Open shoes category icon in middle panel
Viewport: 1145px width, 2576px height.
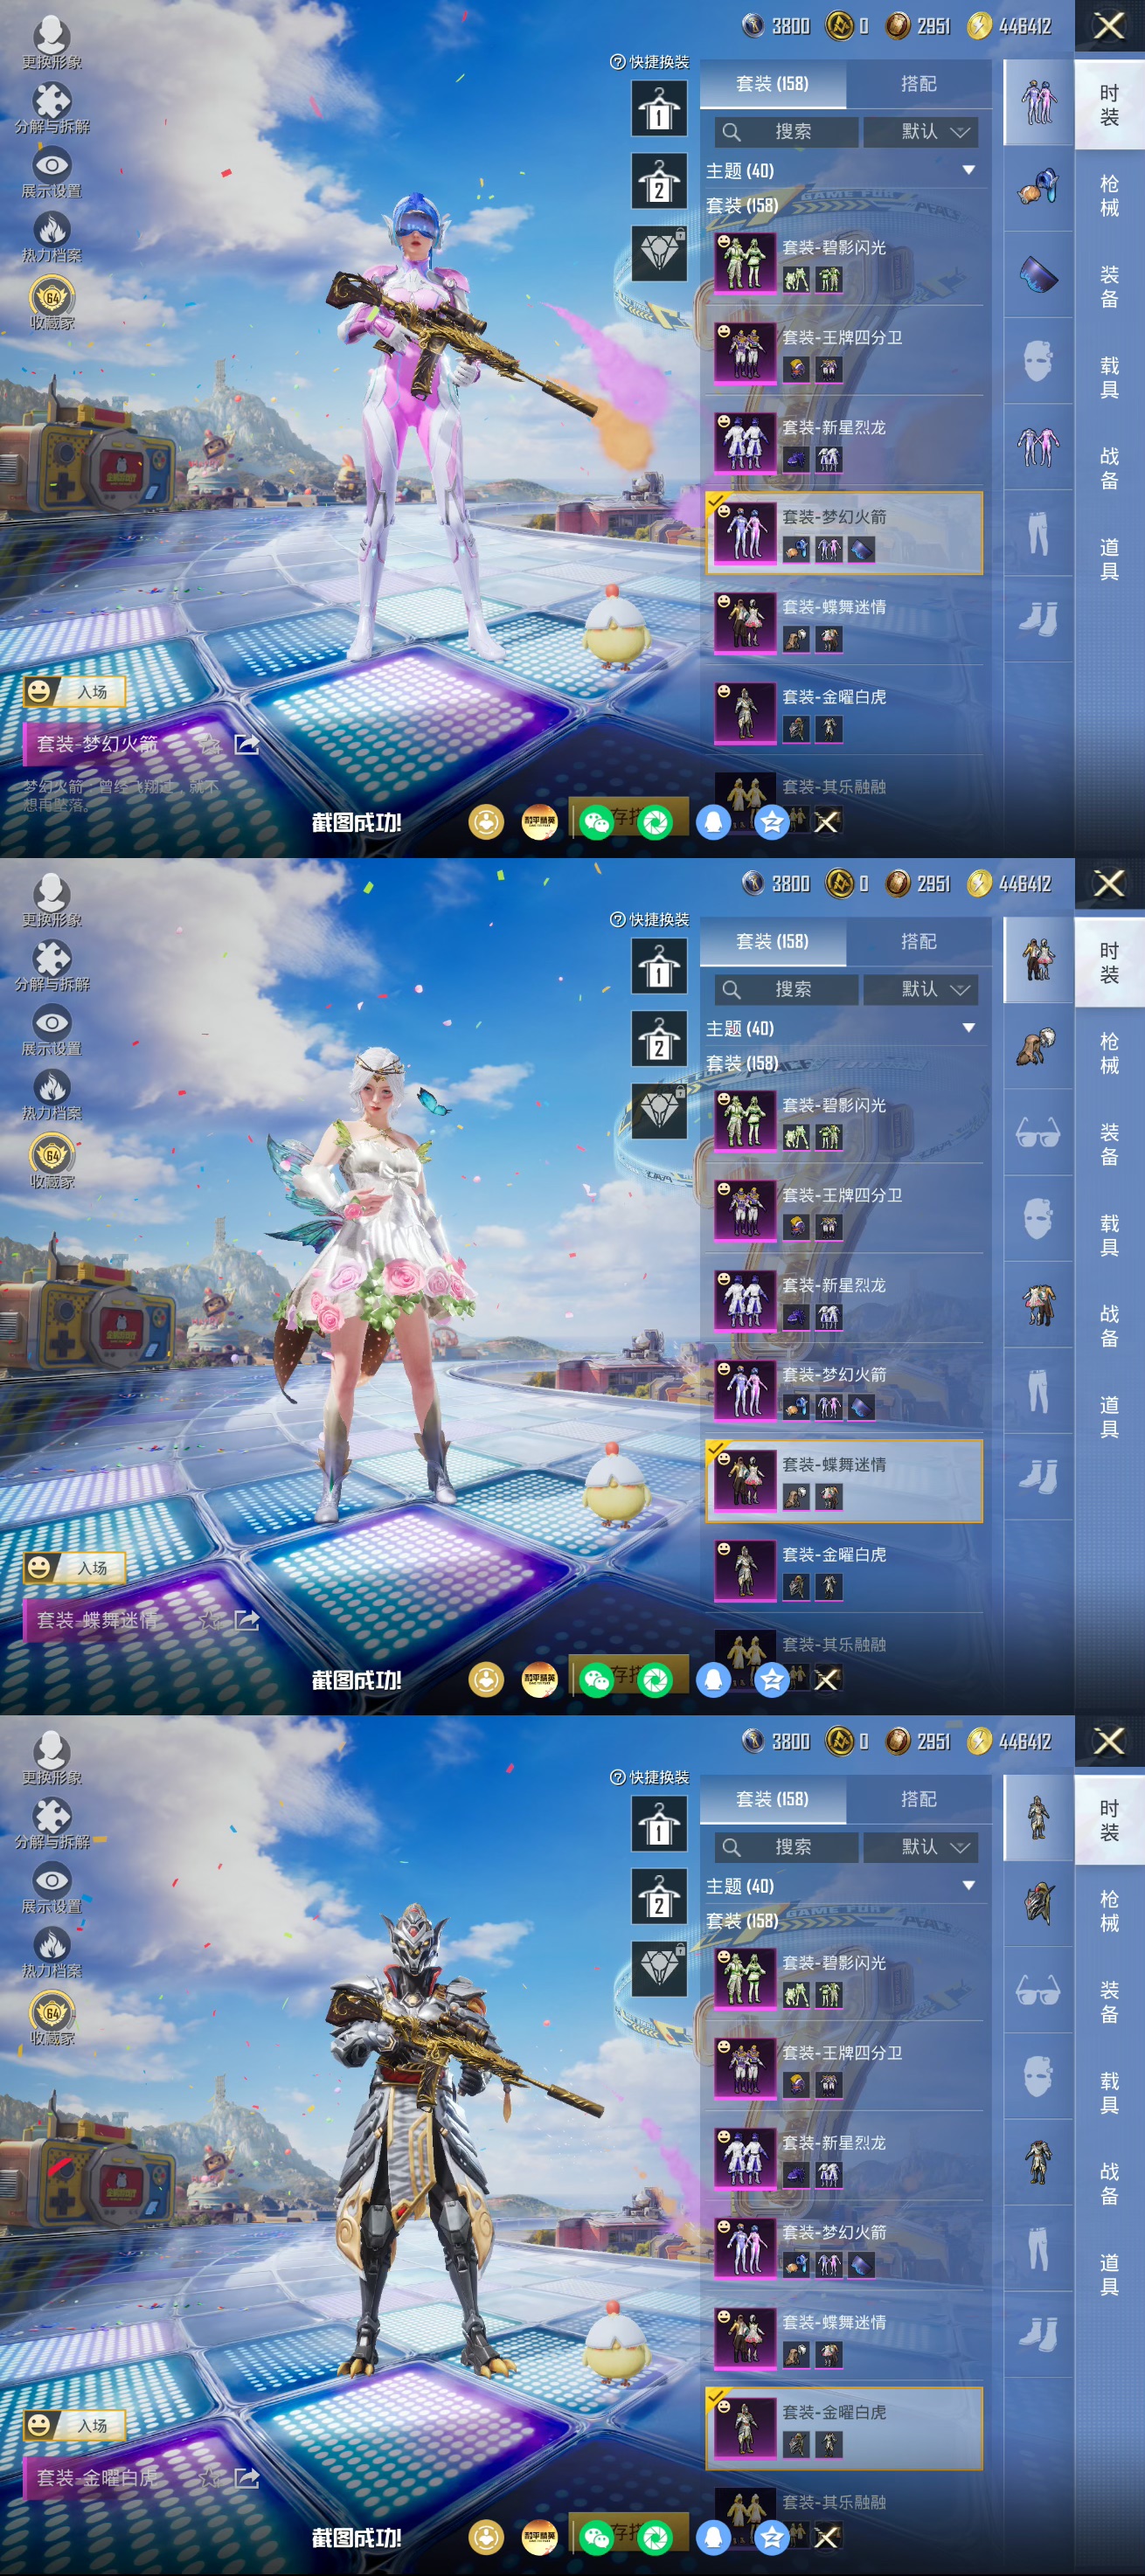1038,1477
